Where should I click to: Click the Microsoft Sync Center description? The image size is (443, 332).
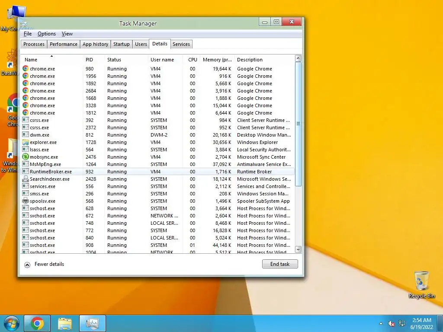[x=261, y=157]
